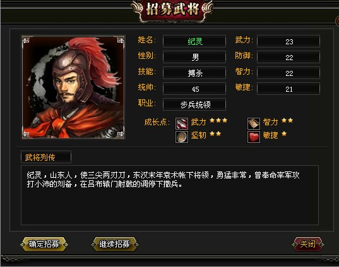Click the general biography text box

point(170,195)
